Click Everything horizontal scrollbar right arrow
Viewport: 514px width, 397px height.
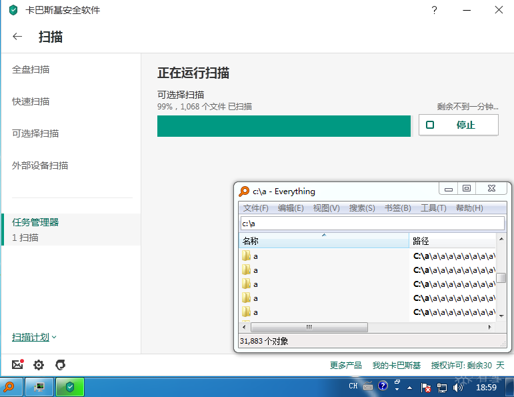coord(490,327)
